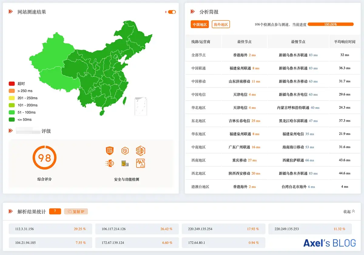Click the 98 综合评分 score ring

(x=44, y=158)
